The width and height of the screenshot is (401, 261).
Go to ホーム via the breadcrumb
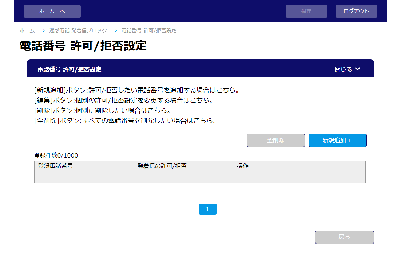(x=27, y=30)
